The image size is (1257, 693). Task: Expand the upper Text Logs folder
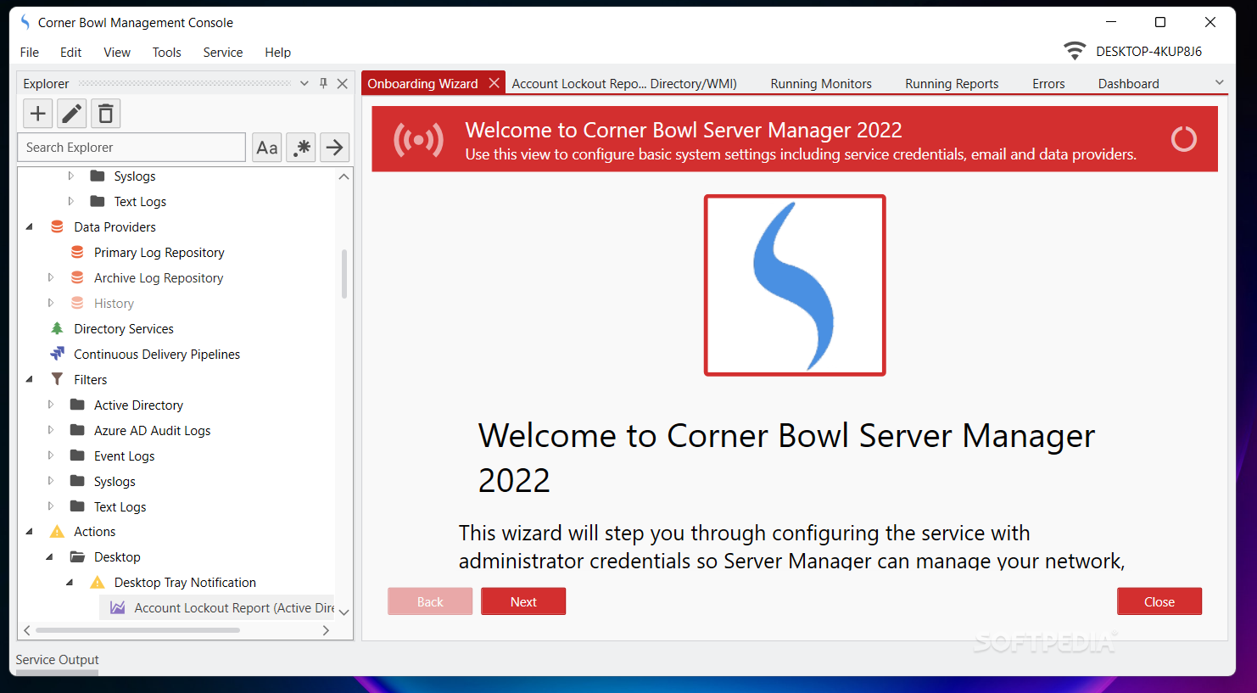pyautogui.click(x=70, y=202)
